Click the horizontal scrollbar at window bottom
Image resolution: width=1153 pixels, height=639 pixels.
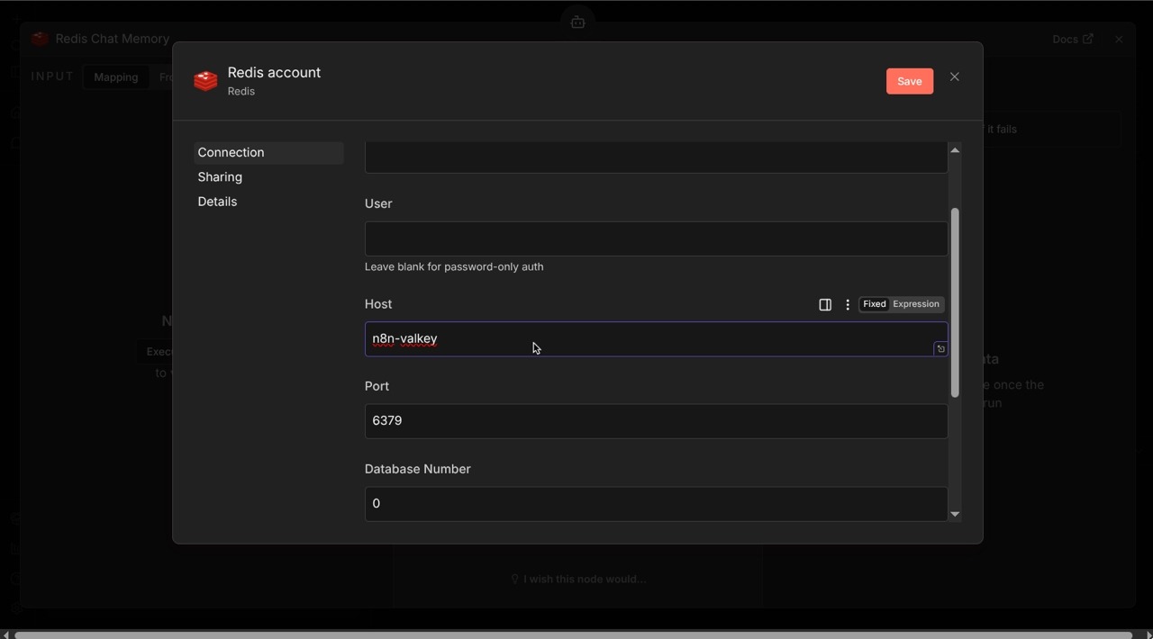574,634
